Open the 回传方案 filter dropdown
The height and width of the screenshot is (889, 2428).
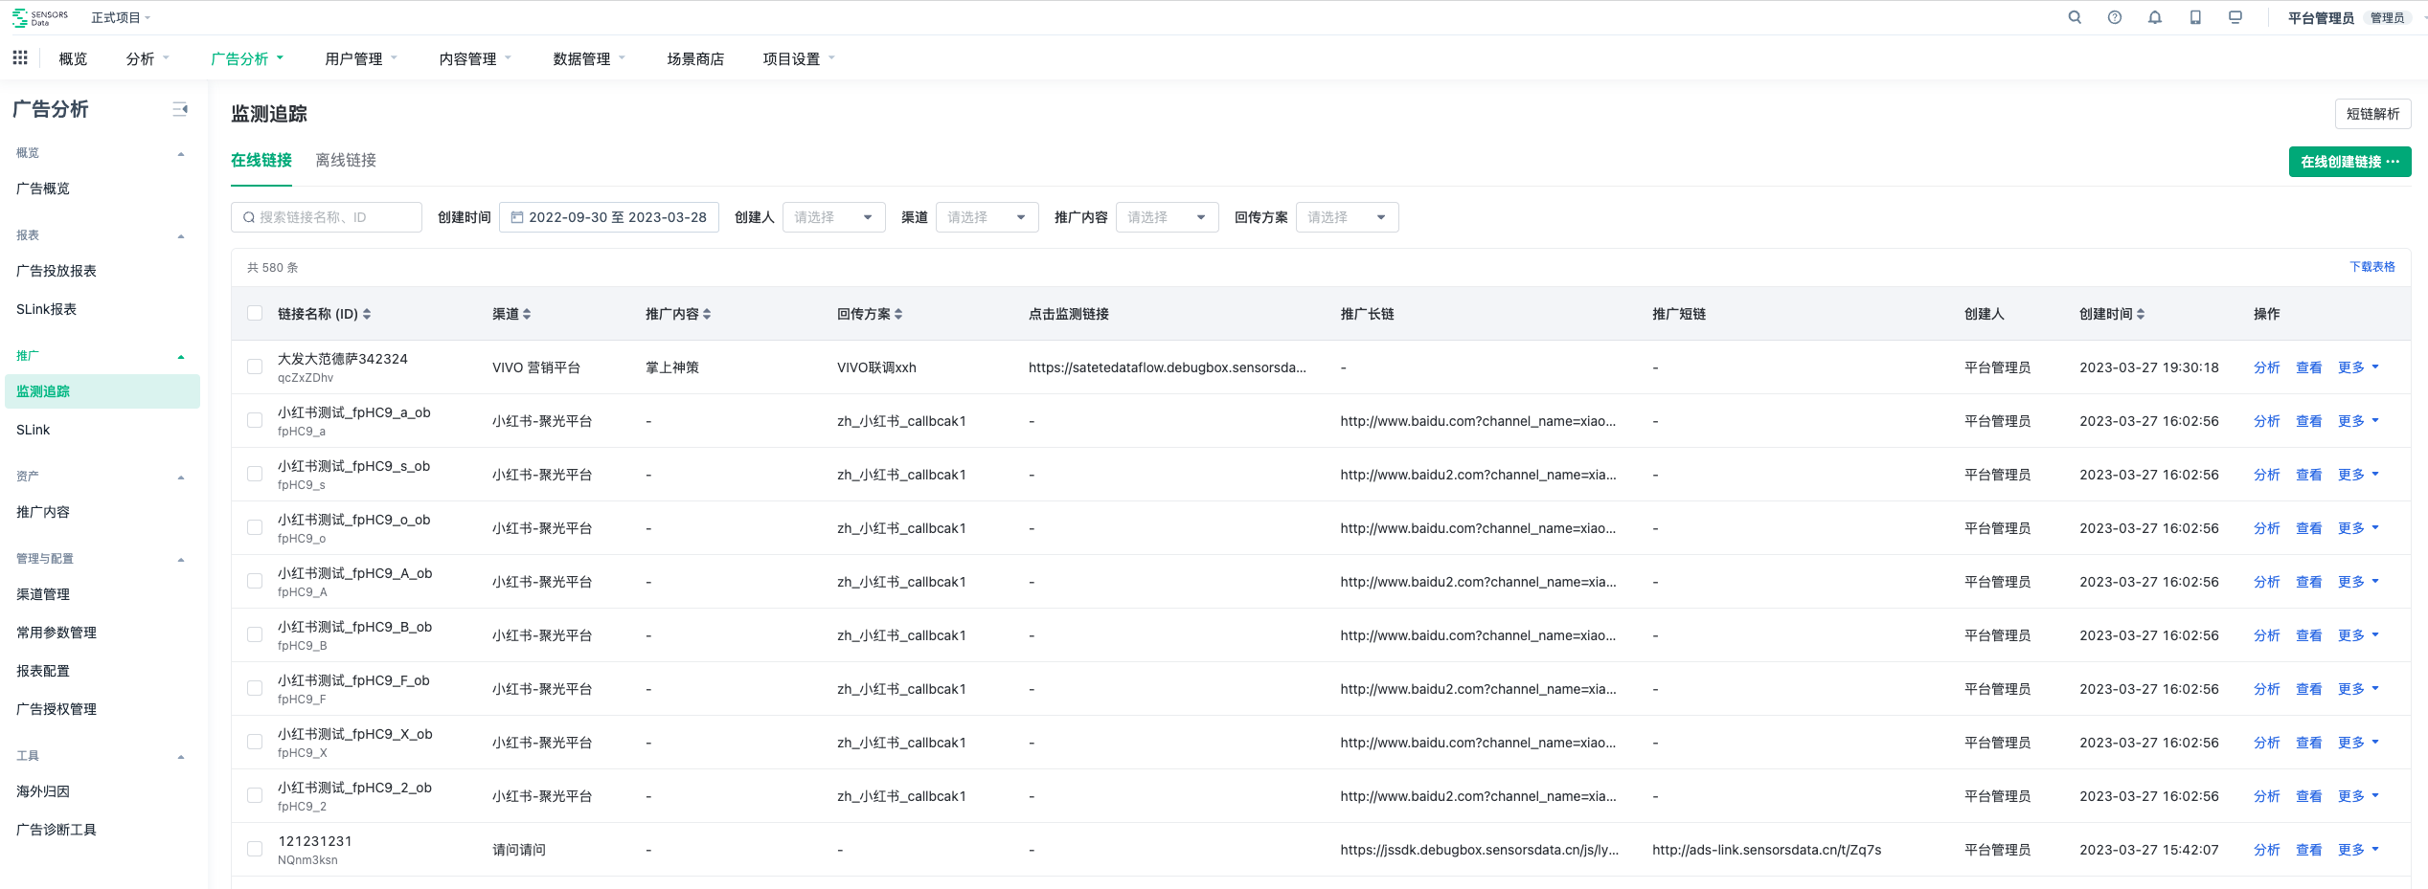coord(1347,217)
